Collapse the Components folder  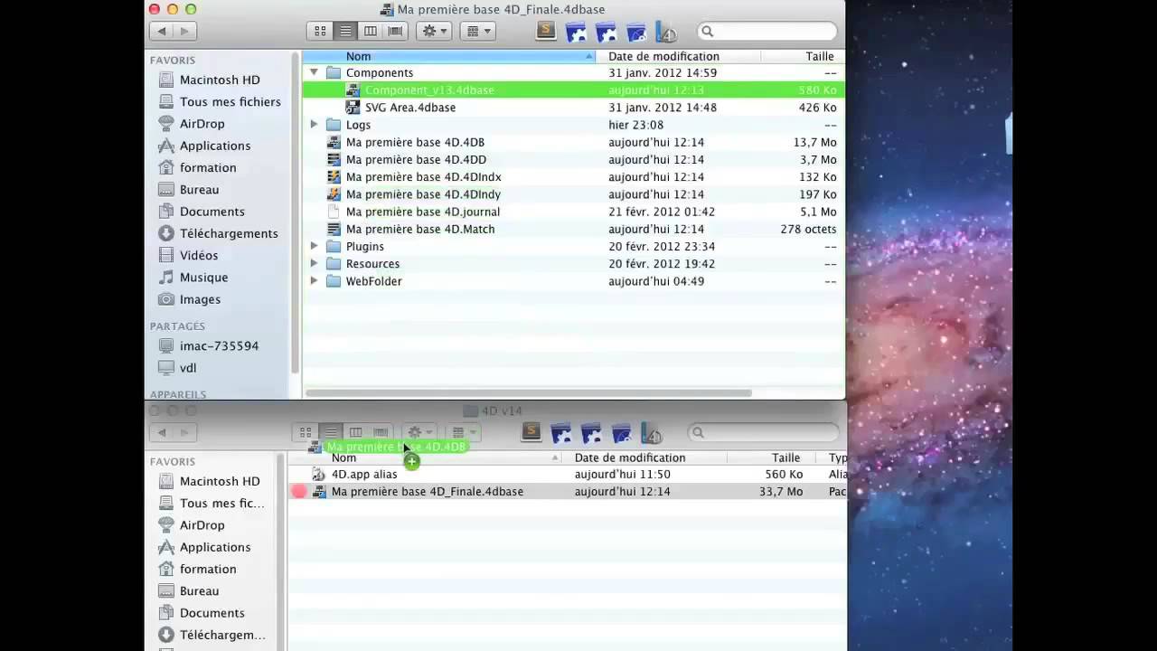tap(314, 72)
